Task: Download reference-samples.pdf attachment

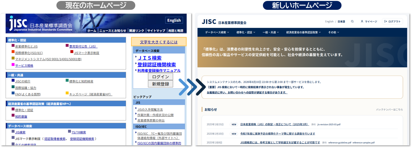Action: [364, 143]
